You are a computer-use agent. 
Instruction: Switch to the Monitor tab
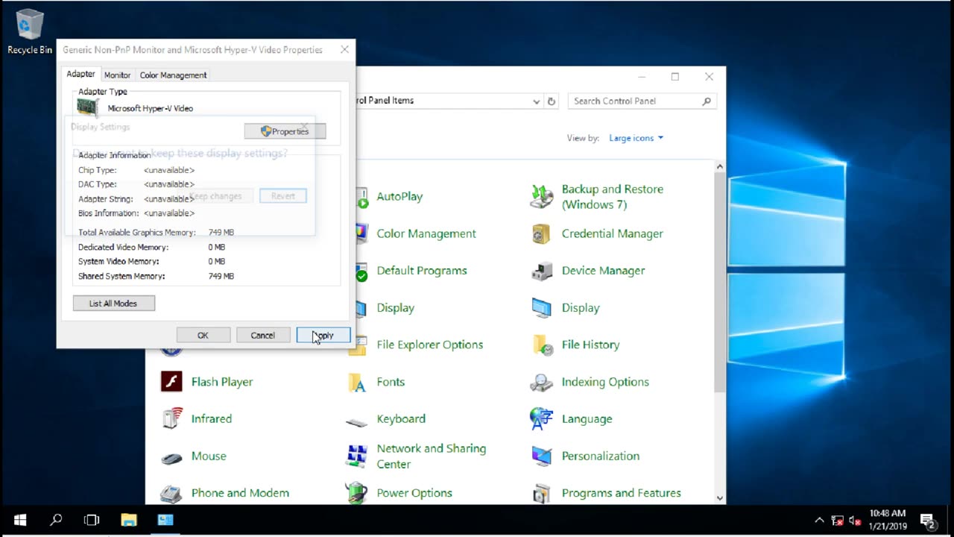coord(117,75)
